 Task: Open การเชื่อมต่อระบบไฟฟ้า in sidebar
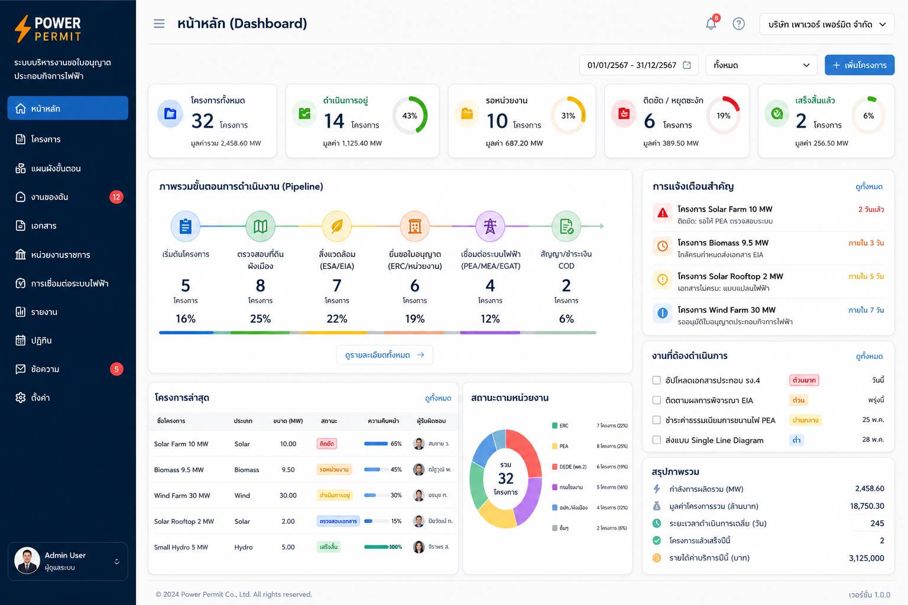[x=67, y=283]
